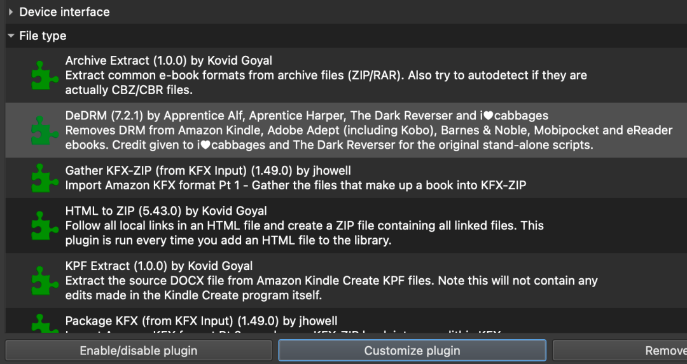Click the KPF Extract plugin puzzle icon

coord(45,281)
